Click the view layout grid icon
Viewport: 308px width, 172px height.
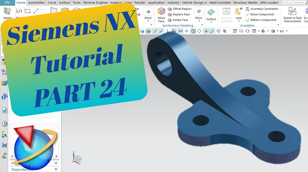[254, 31]
